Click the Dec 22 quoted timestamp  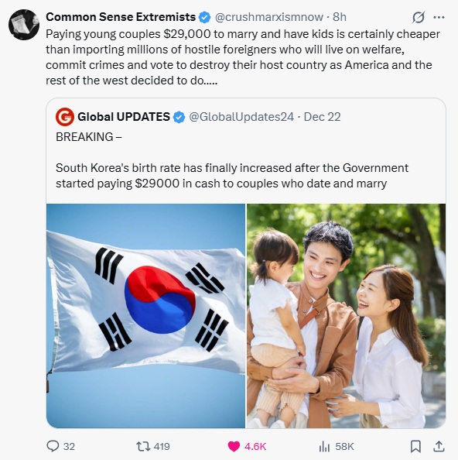pos(323,117)
